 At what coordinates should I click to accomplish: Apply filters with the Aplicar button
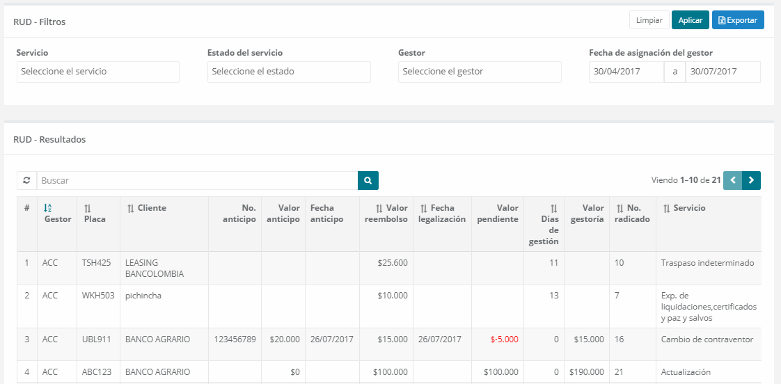[690, 20]
